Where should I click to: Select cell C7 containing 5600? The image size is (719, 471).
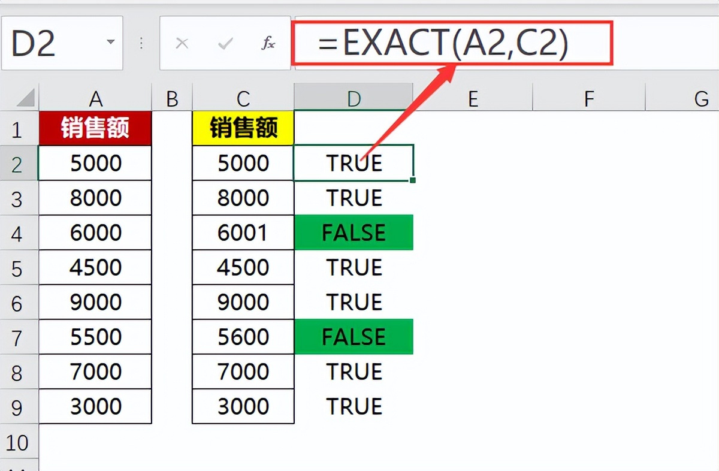click(x=243, y=336)
